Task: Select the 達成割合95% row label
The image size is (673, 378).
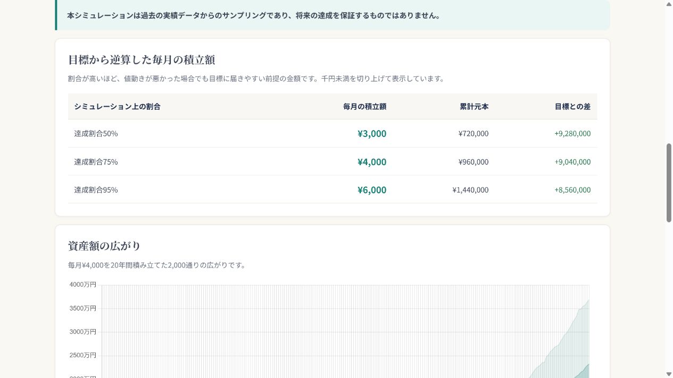Action: coord(96,190)
